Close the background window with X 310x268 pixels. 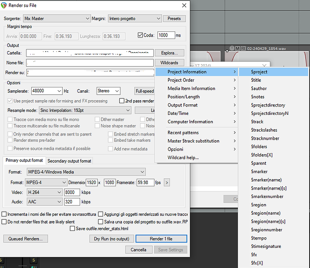click(264, 65)
